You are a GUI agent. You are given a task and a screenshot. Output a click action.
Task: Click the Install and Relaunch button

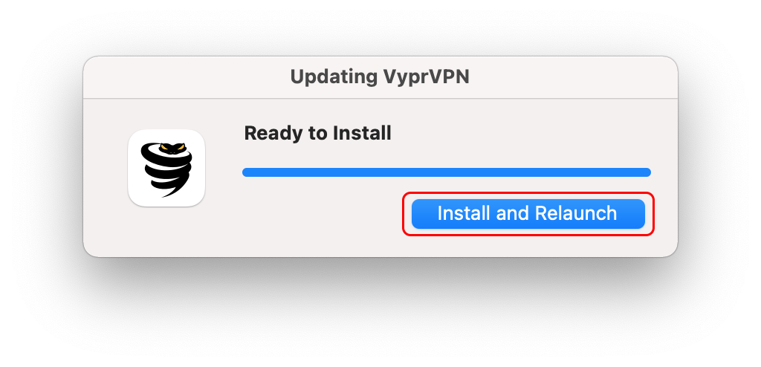pos(528,214)
